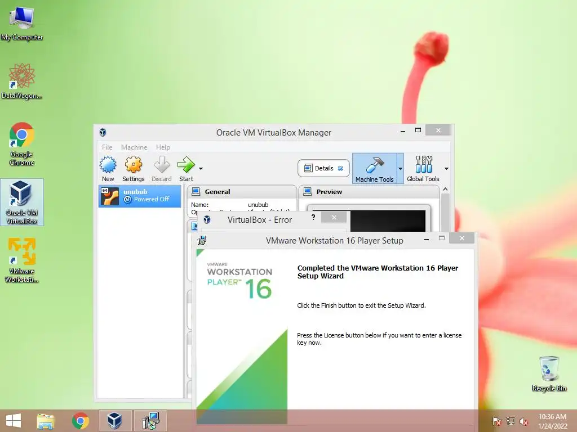Open the clock showing 10:36 AM

point(552,421)
